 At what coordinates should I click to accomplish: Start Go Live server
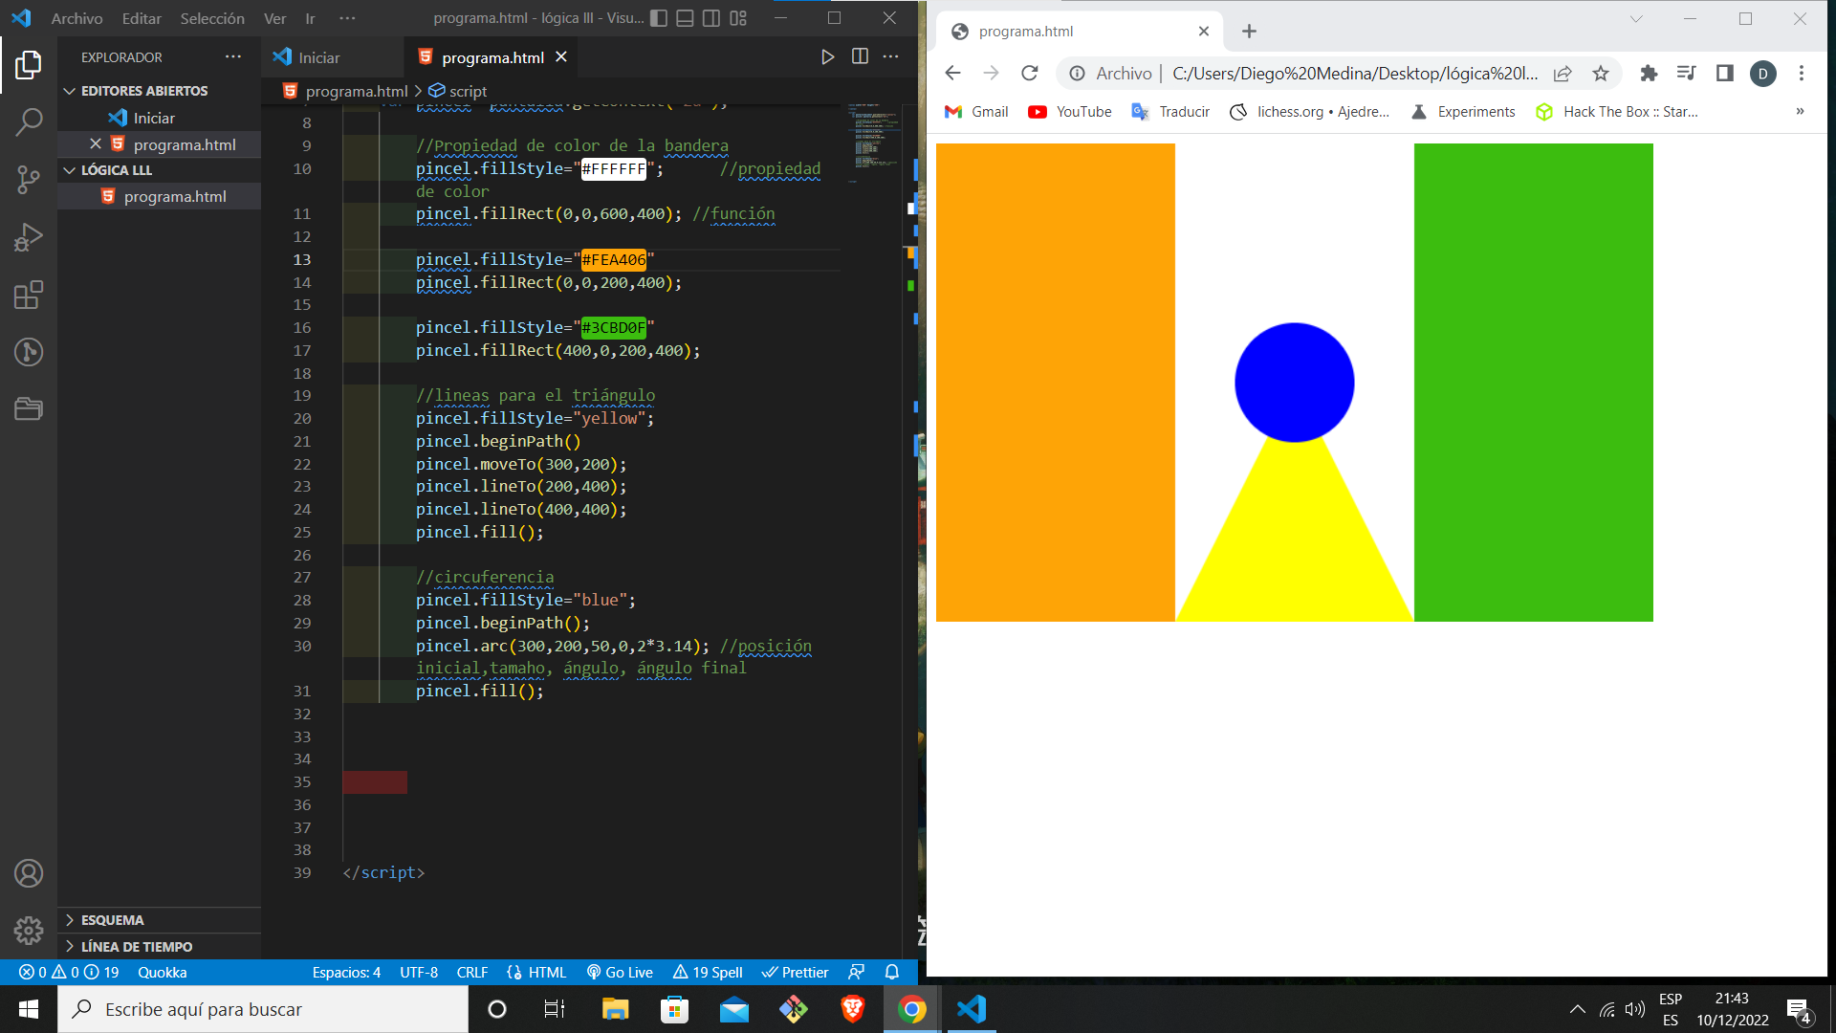(620, 973)
